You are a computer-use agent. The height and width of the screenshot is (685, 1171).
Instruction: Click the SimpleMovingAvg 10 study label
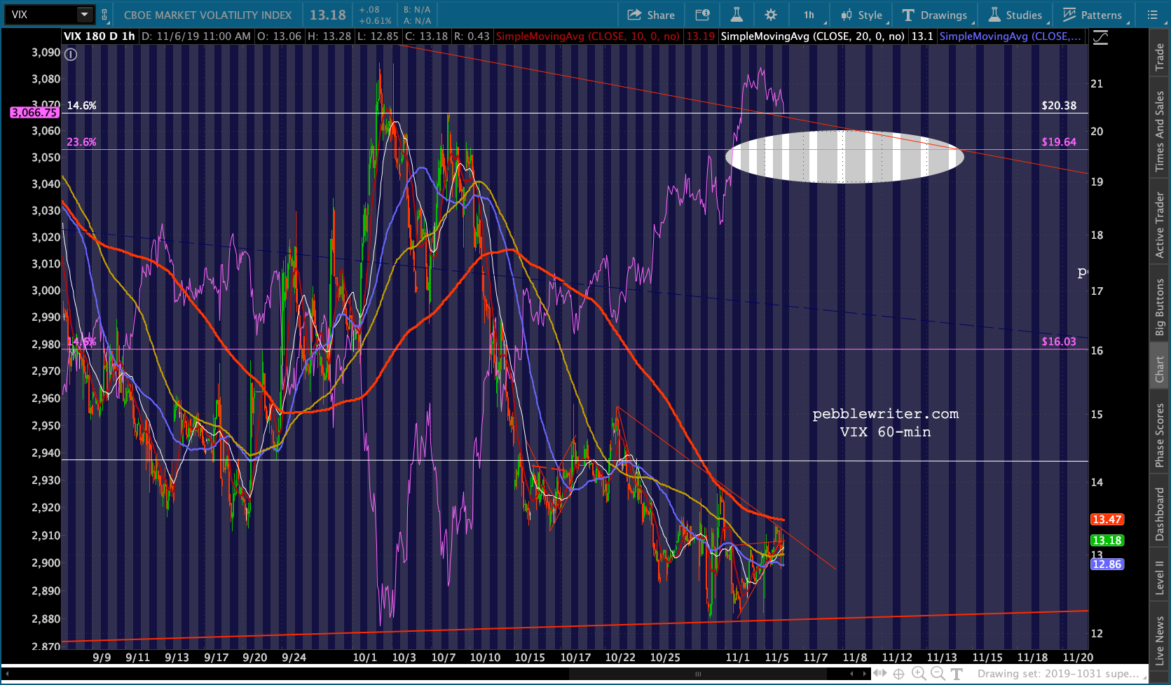587,36
